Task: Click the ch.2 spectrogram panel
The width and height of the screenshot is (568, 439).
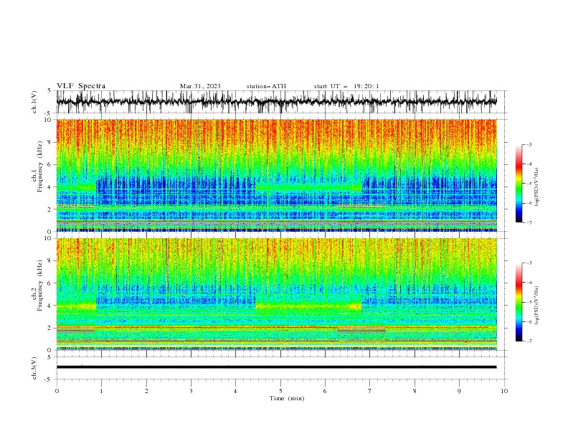Action: pyautogui.click(x=276, y=294)
